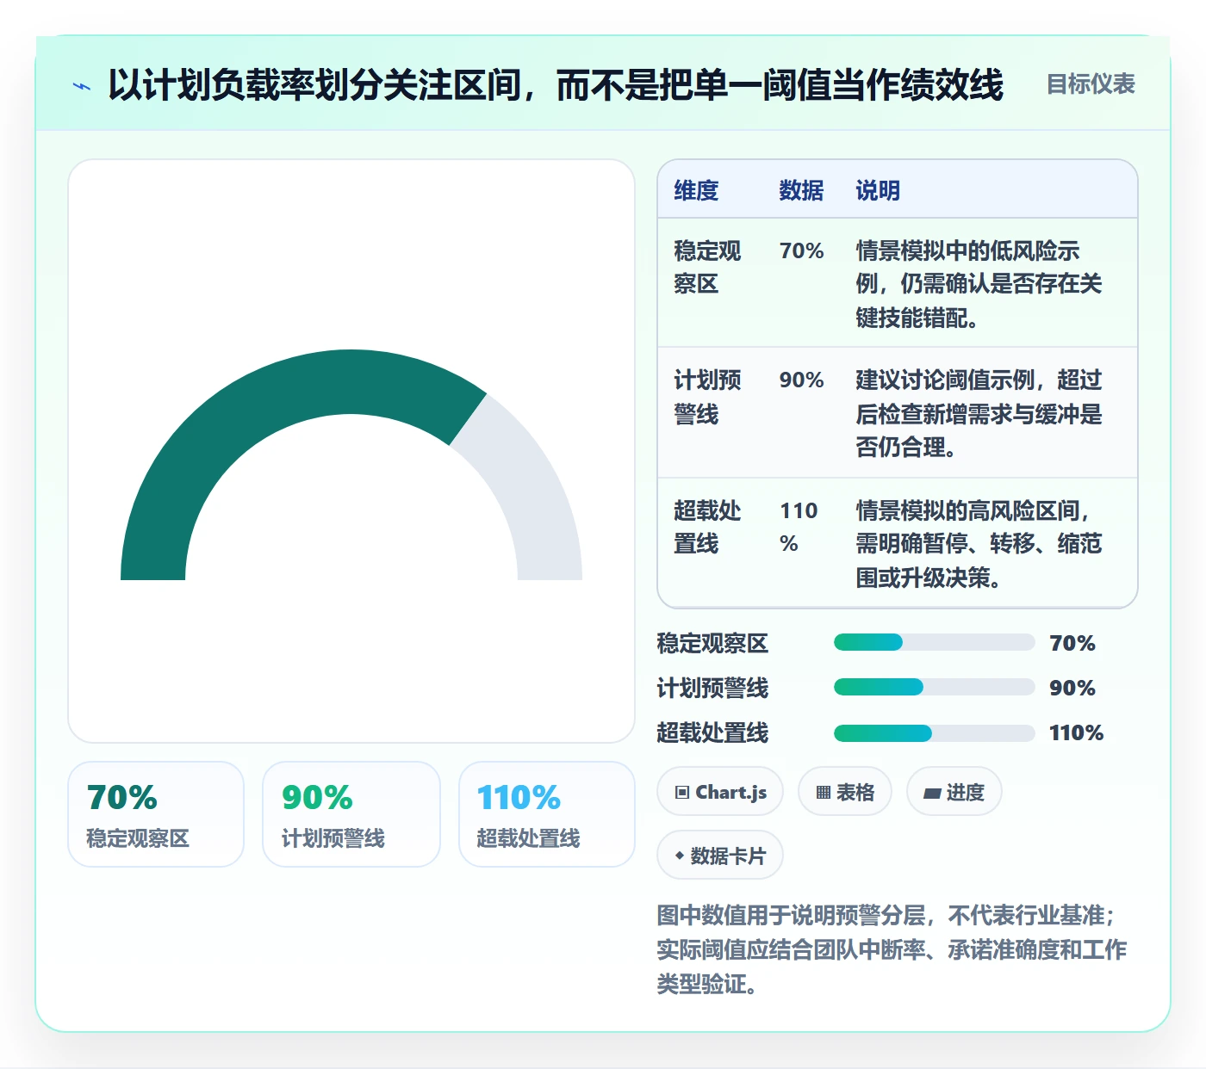The image size is (1206, 1069).
Task: Click the 超载处置线 progress bar
Action: (x=935, y=733)
